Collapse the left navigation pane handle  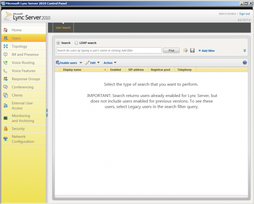[x=47, y=113]
